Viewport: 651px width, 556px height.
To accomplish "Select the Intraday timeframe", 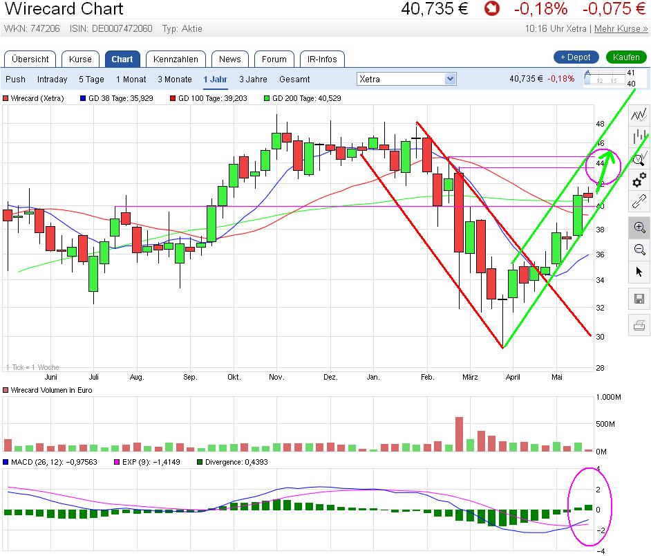I will 52,79.
